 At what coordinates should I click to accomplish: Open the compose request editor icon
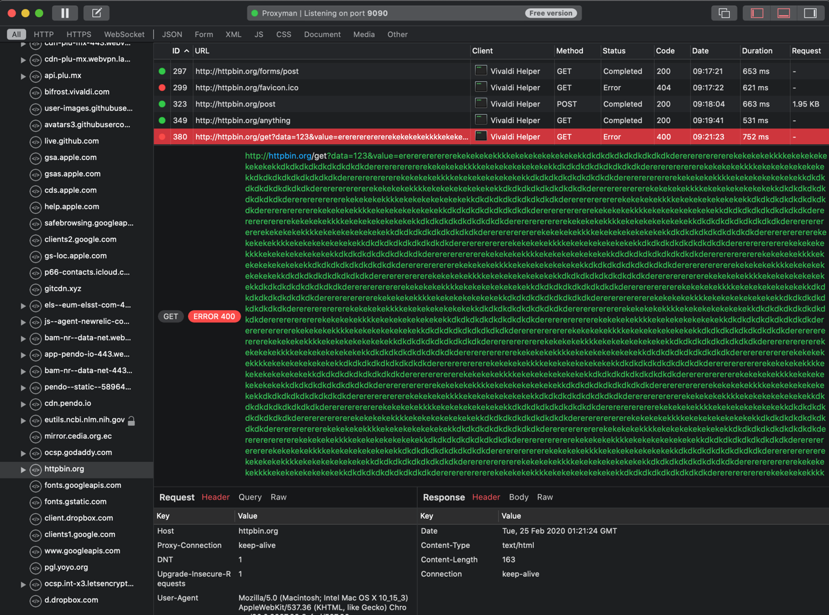point(96,13)
